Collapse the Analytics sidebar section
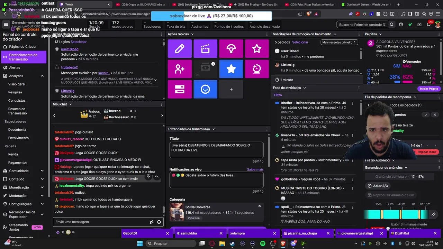This screenshot has height=249, width=443. coord(42,76)
